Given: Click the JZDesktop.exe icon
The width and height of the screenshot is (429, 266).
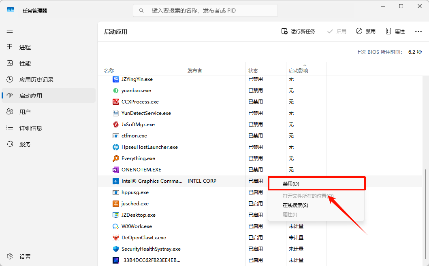Looking at the screenshot, I should [x=116, y=215].
